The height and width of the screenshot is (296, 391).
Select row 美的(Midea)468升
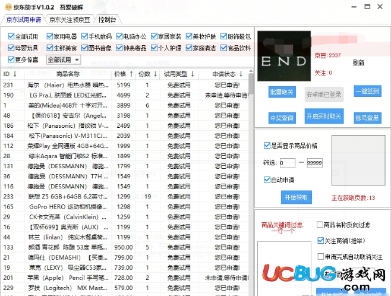(125, 105)
